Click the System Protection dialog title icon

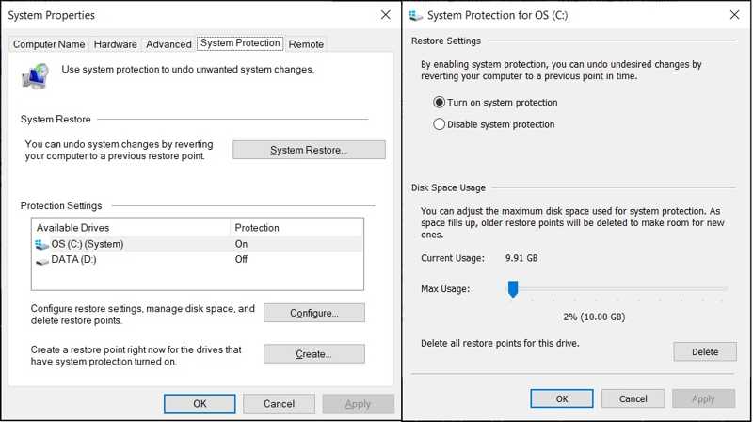(416, 15)
